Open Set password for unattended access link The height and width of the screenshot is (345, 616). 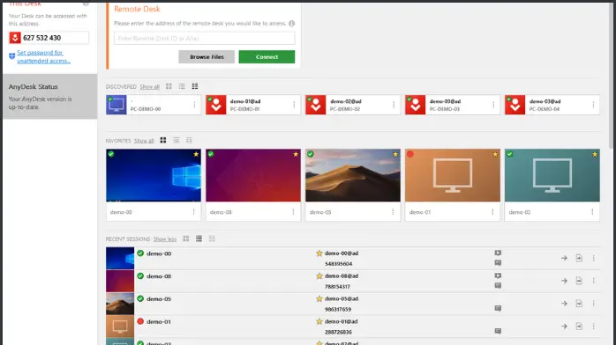43,57
